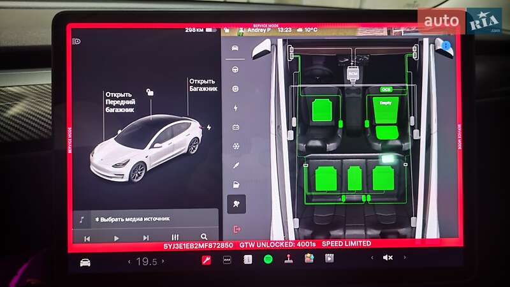Tap the white Model 3 car image
The image size is (510, 287).
coord(147,149)
